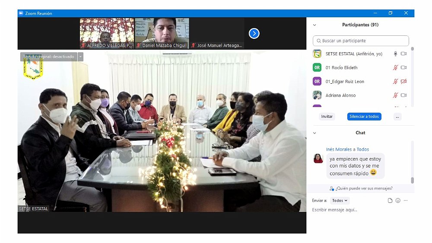The width and height of the screenshot is (432, 243).
Task: Click the participants list scrollbar
Action: coord(412,78)
